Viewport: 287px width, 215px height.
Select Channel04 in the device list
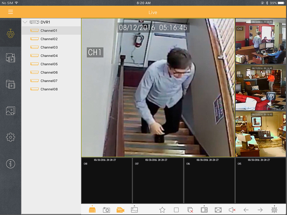click(51, 56)
